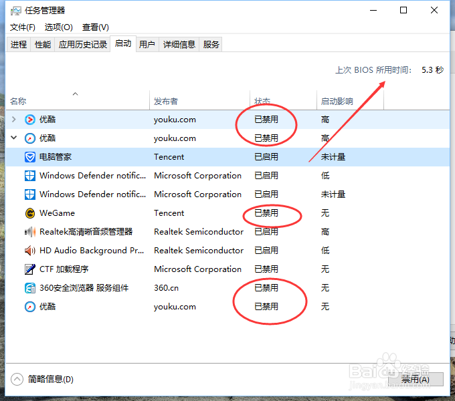Sort by the 发布者 column header
This screenshot has width=455, height=401.
click(x=199, y=100)
